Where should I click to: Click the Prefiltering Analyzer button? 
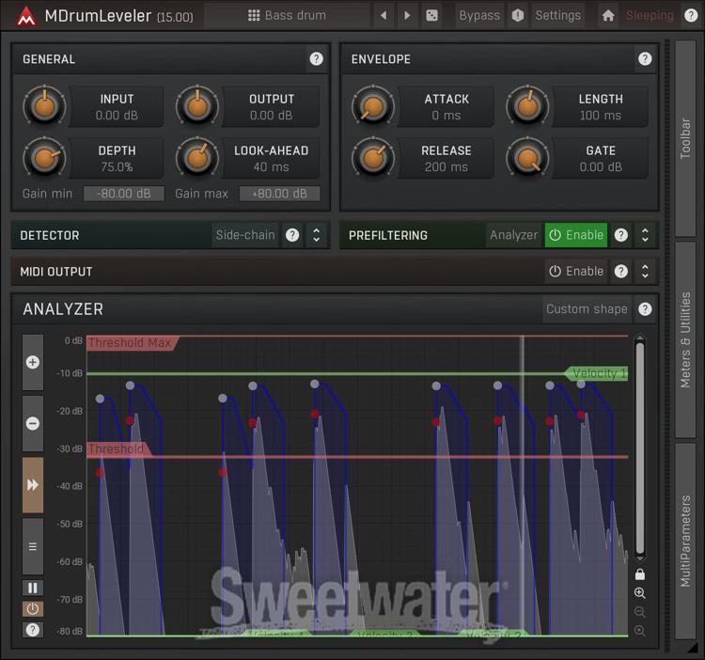coord(514,235)
